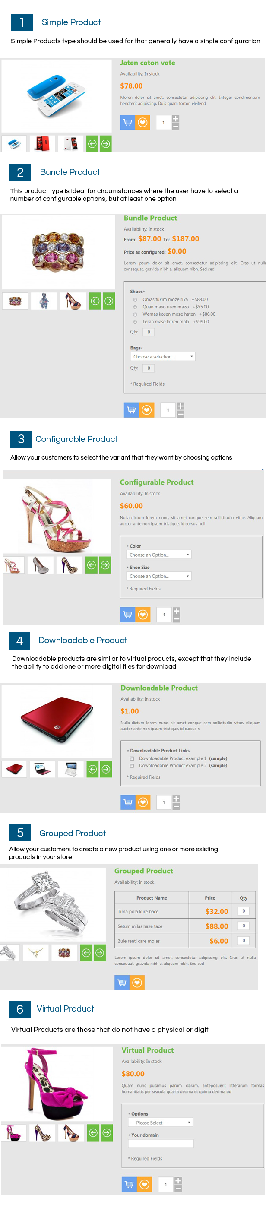Screen dimensions: 266x1205
Task: Select Omas tukim moze rika shoe option
Action: (135, 300)
